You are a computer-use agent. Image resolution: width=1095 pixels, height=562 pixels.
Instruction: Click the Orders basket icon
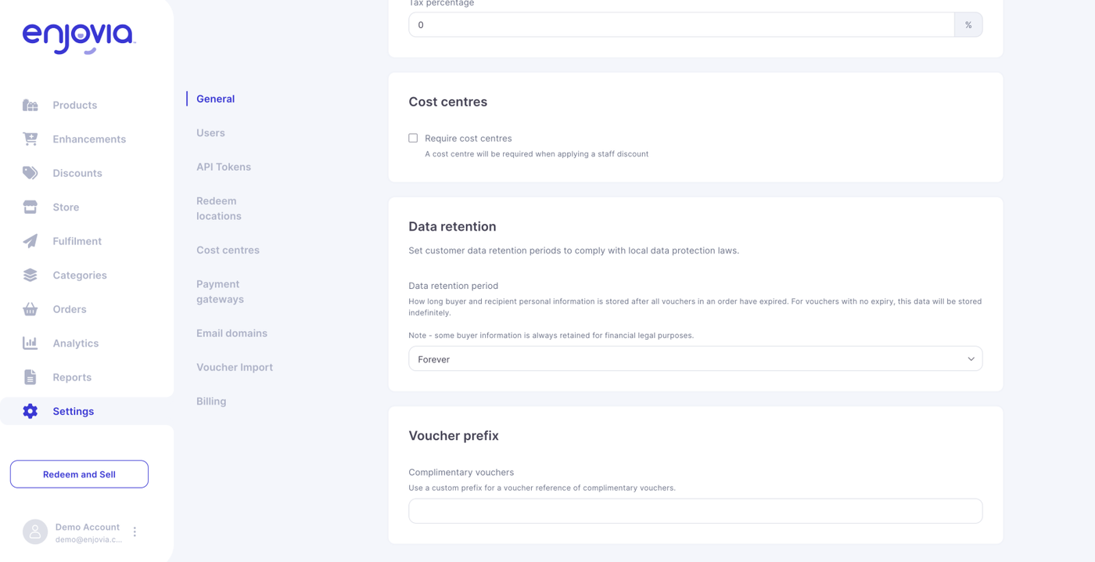click(x=31, y=309)
